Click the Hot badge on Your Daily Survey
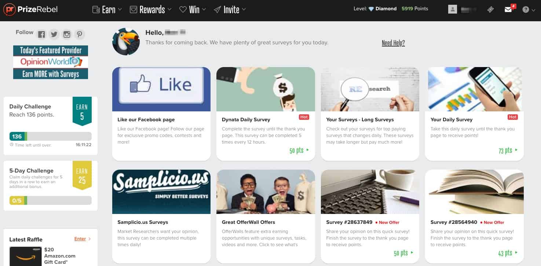The height and width of the screenshot is (266, 541). coord(513,117)
